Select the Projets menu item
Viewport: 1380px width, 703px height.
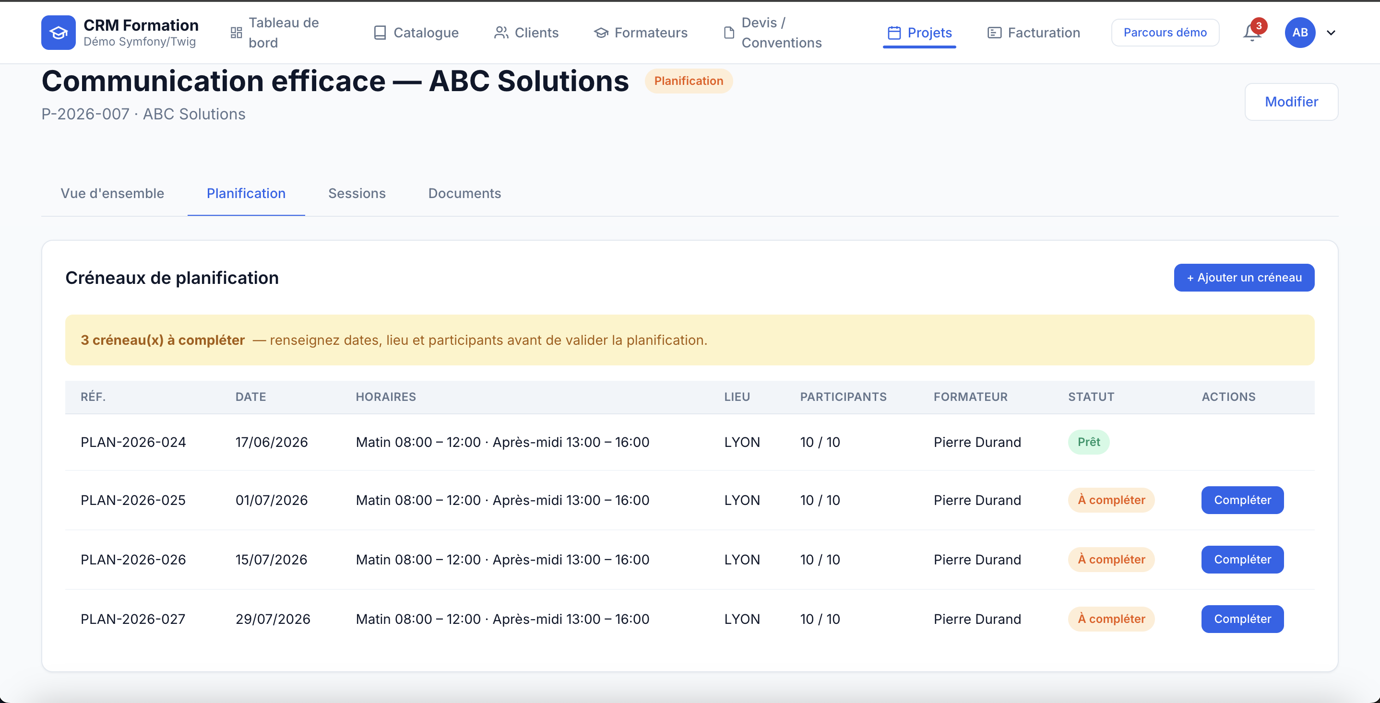tap(919, 33)
